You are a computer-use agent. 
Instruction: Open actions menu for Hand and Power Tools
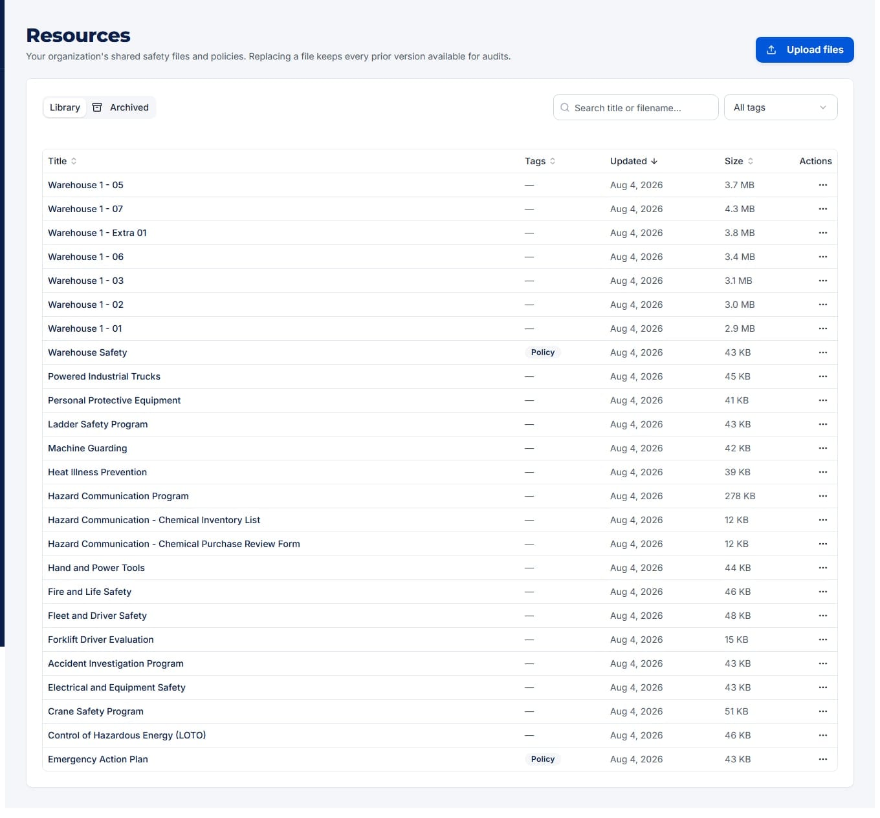[822, 568]
